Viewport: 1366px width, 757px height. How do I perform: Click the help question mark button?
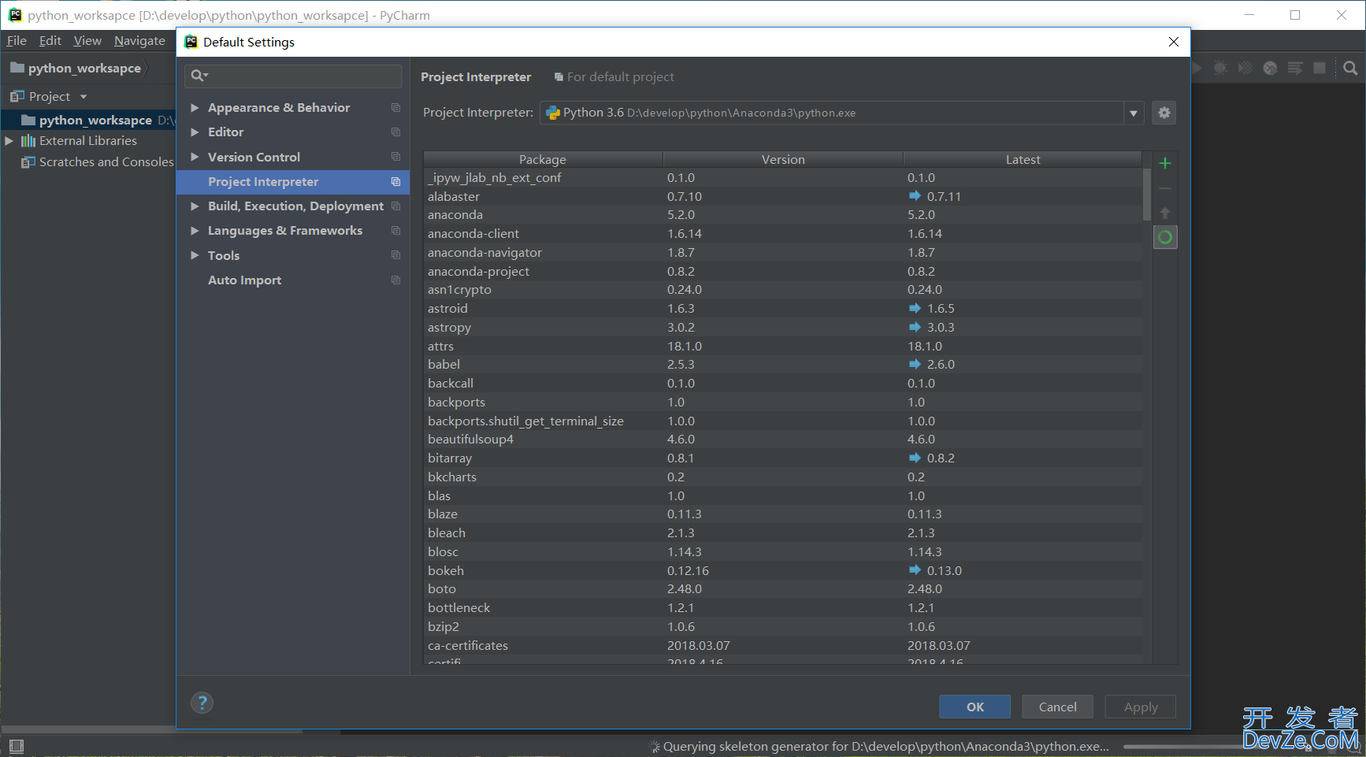click(202, 703)
